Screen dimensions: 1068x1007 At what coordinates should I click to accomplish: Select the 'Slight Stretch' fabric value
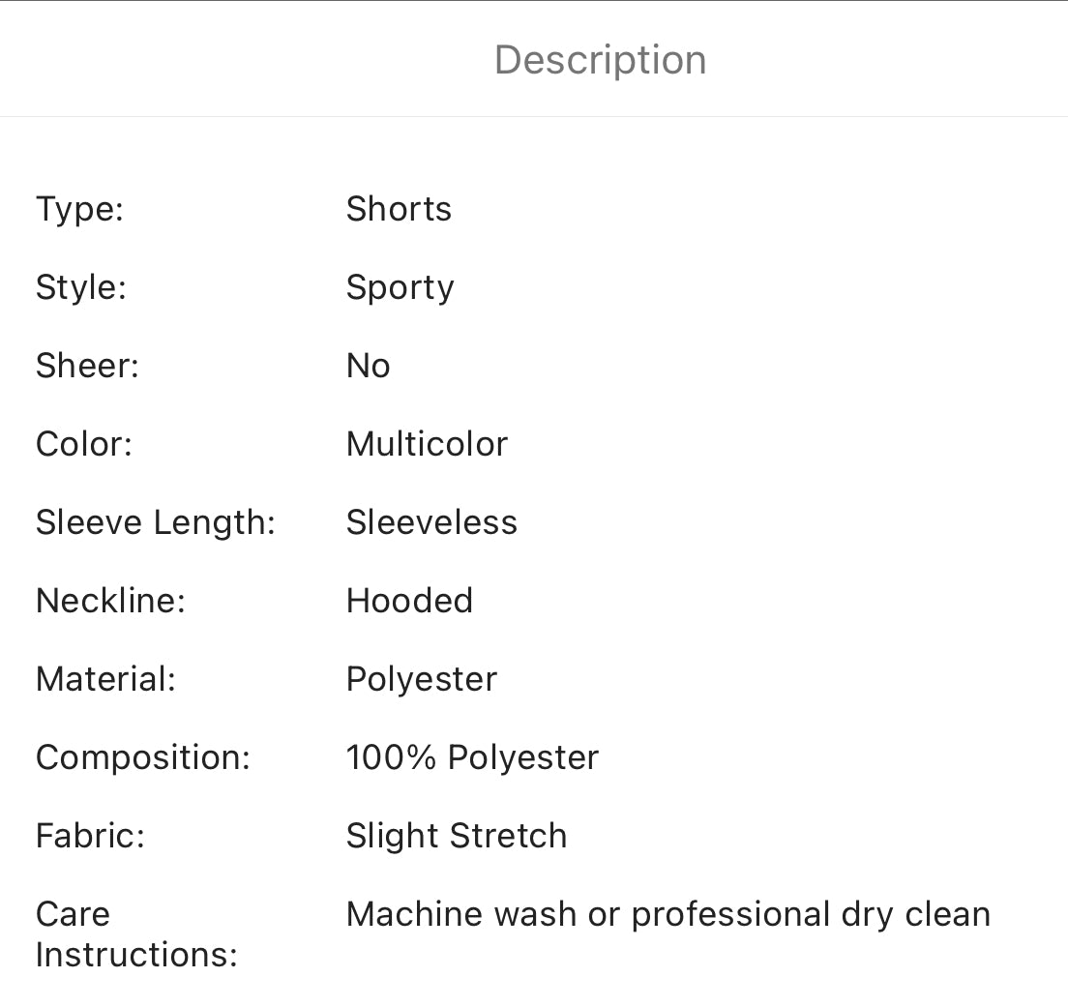457,836
